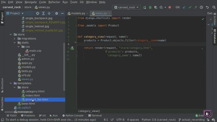
Task: Open the Git tool window
Action: [x=42, y=116]
